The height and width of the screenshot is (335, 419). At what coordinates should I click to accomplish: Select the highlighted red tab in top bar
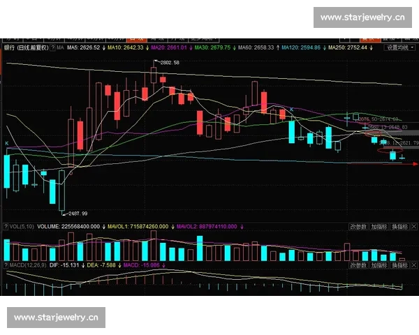pyautogui.click(x=138, y=40)
